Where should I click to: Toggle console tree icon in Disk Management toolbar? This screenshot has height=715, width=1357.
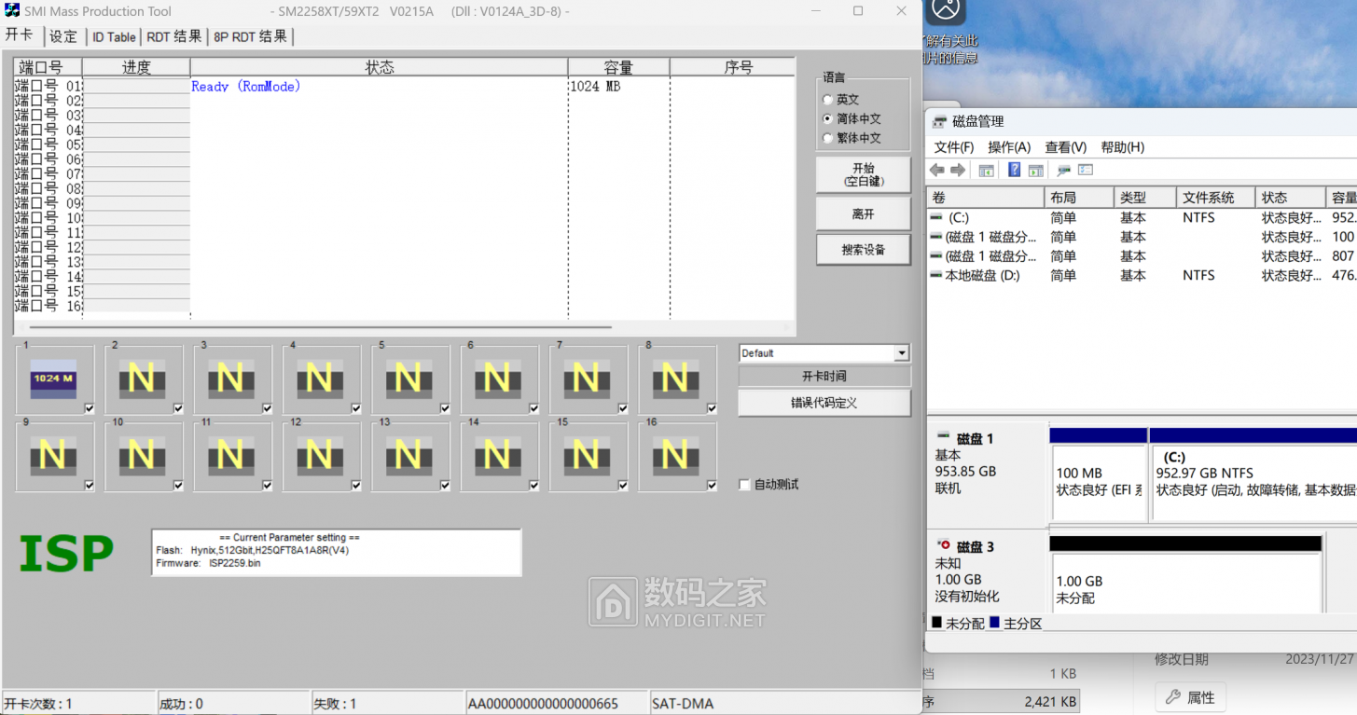[986, 171]
